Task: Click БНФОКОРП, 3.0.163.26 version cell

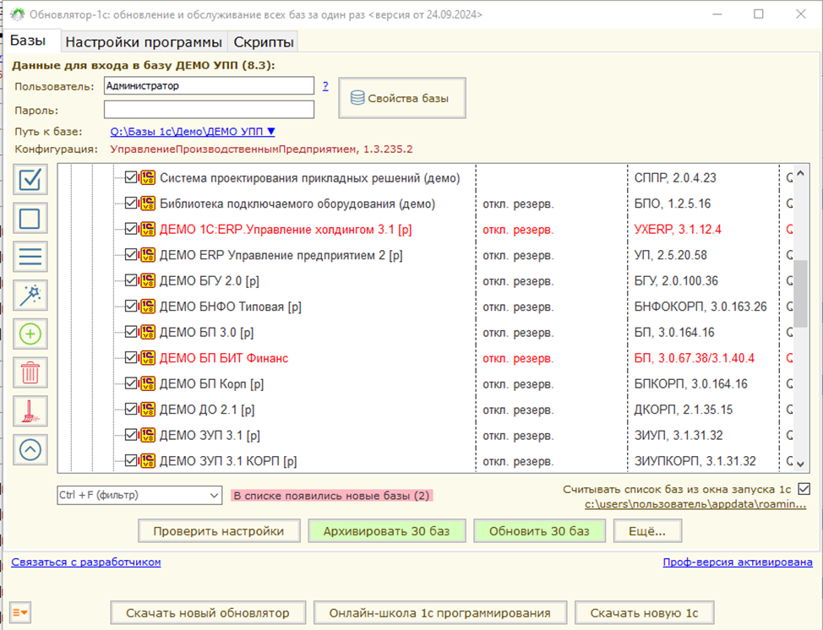Action: (x=700, y=307)
